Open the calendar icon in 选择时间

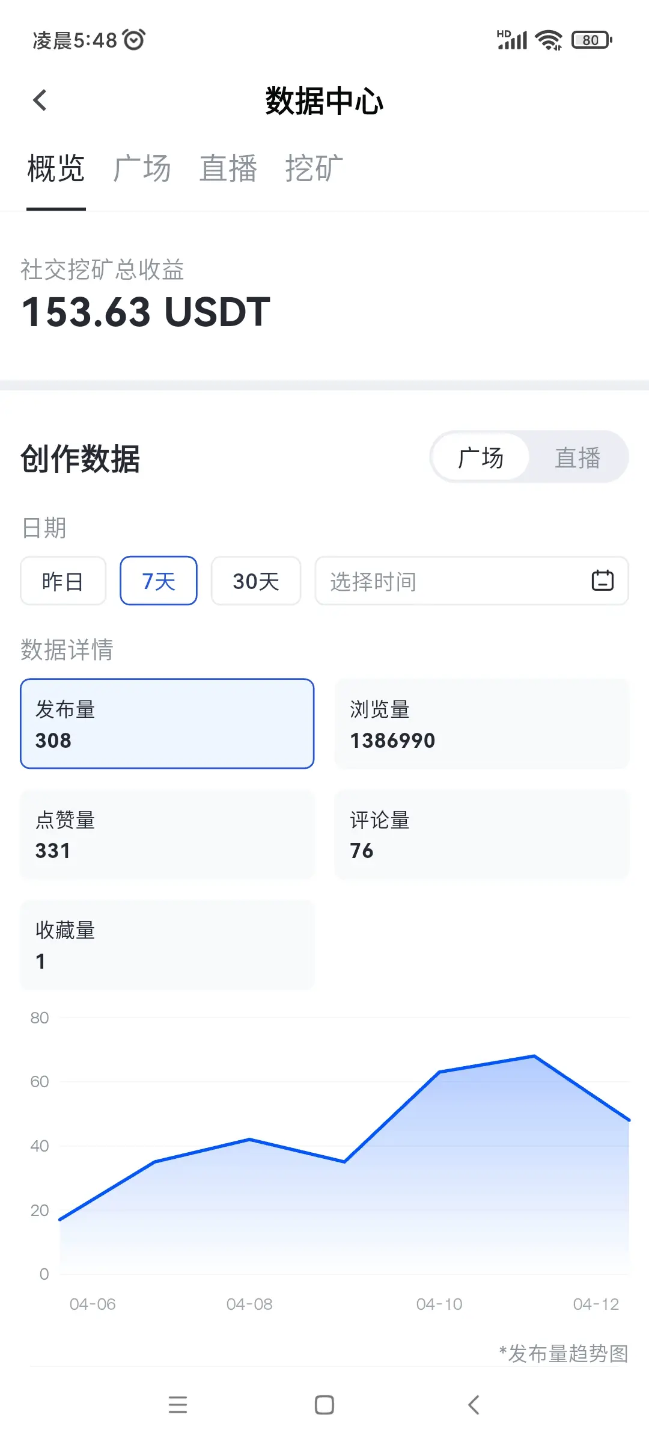point(602,581)
